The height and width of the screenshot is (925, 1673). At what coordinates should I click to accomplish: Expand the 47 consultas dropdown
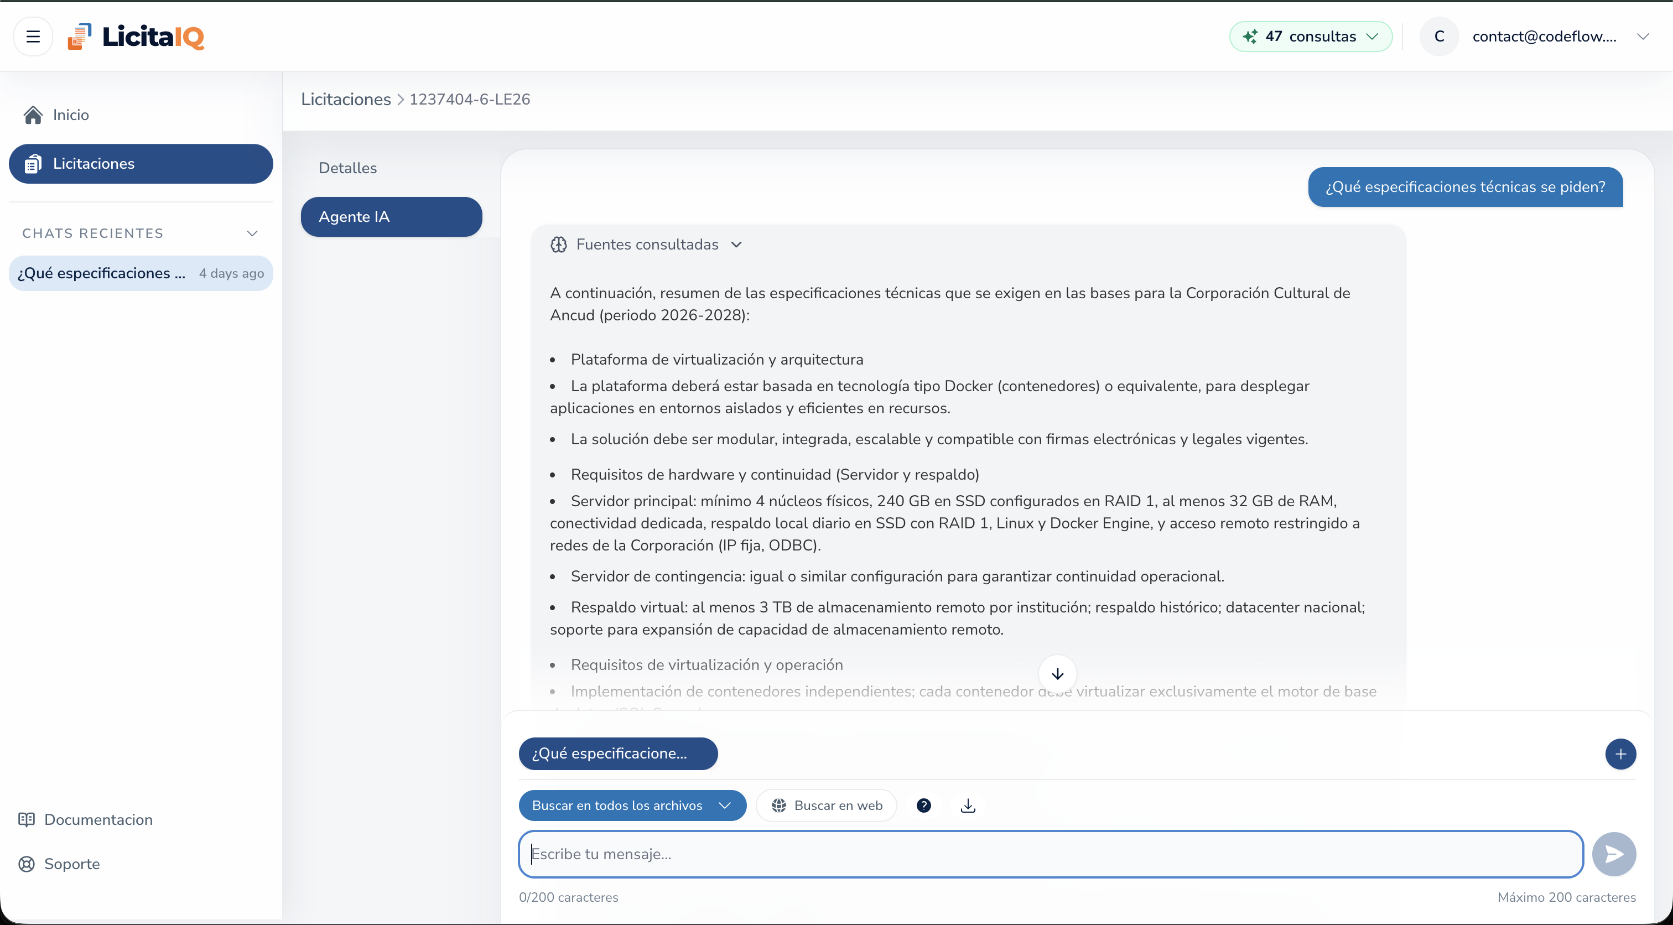[x=1311, y=37]
